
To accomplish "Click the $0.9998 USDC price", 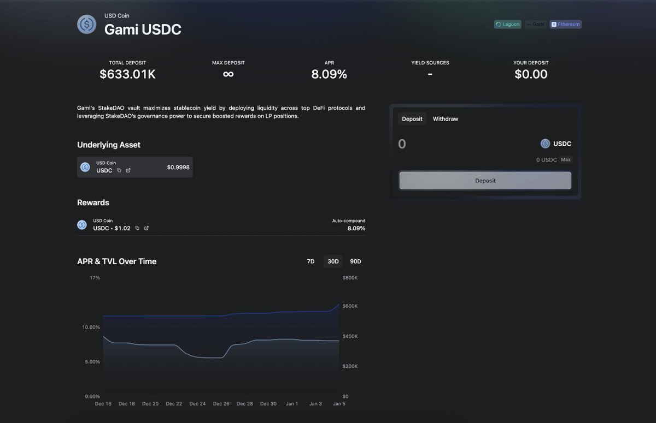I will click(178, 167).
